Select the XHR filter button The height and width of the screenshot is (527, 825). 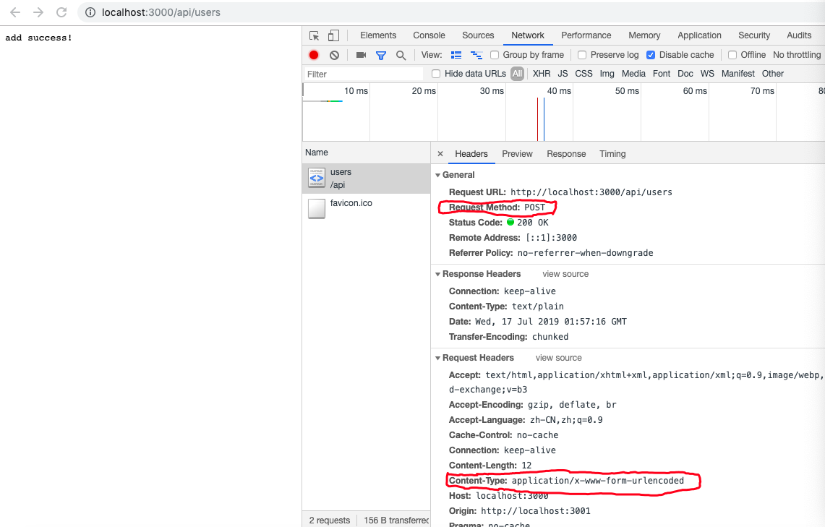541,73
